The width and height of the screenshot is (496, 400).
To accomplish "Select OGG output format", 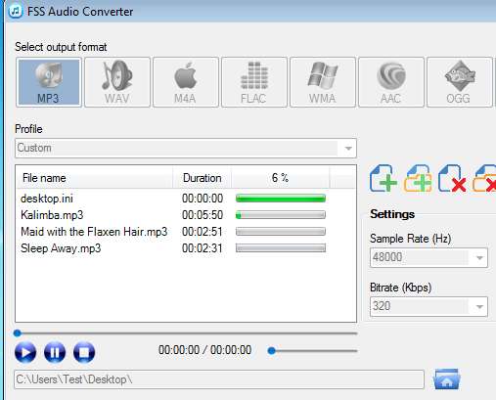I will coord(460,82).
